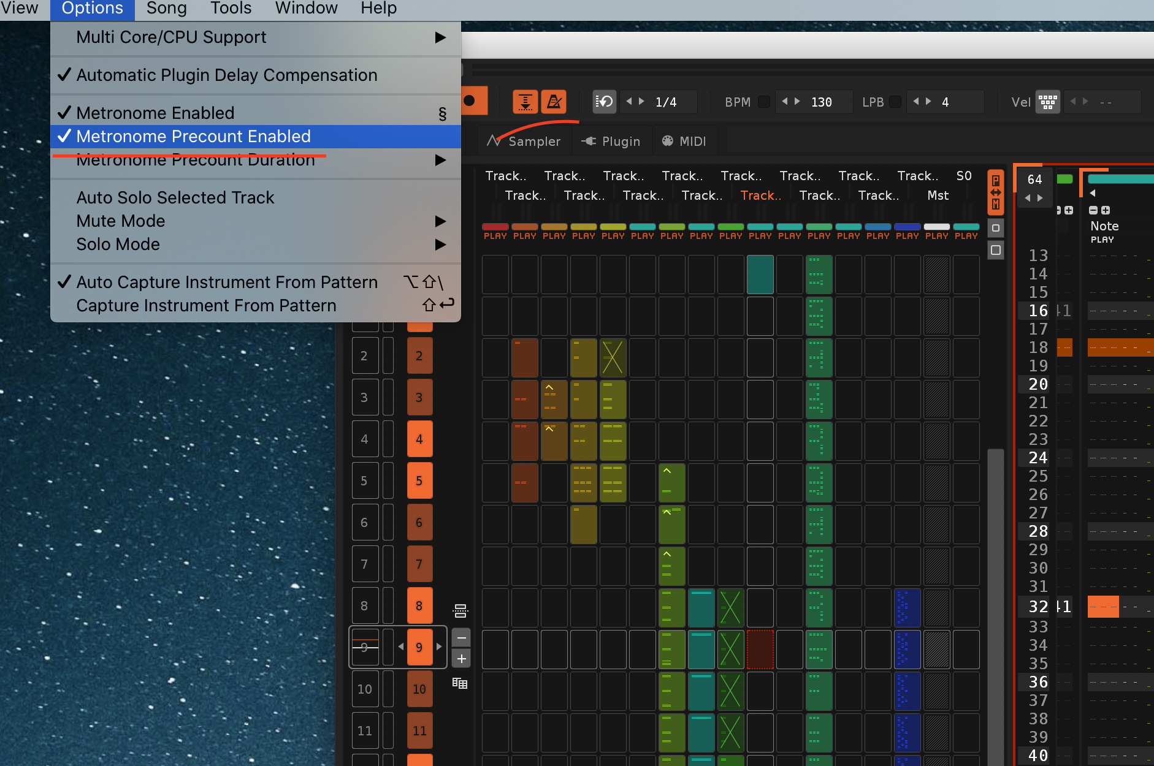Choose Capture Instrument From Pattern

(255, 305)
